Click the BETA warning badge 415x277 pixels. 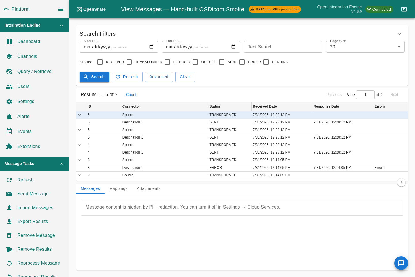[x=275, y=9]
